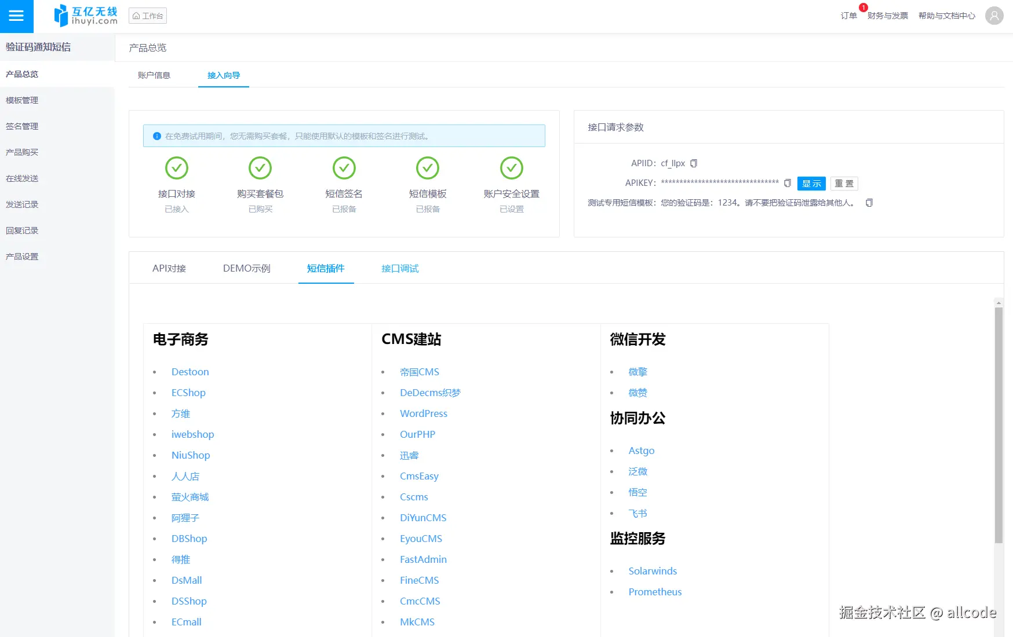Image resolution: width=1013 pixels, height=637 pixels.
Task: Open 订单 orders in top bar
Action: pos(849,16)
